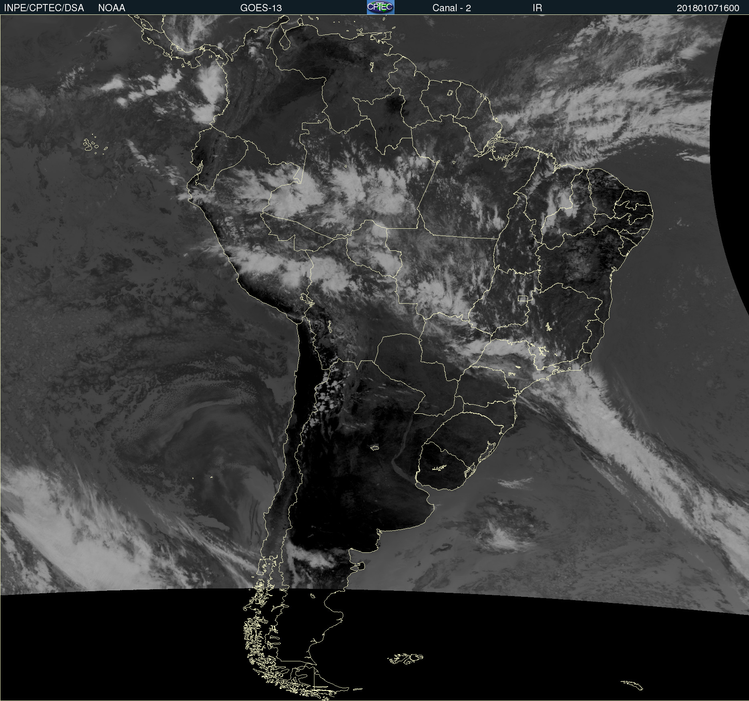The image size is (749, 701).
Task: Select the INPE/CPTEC/DSA header text
Action: pos(44,8)
